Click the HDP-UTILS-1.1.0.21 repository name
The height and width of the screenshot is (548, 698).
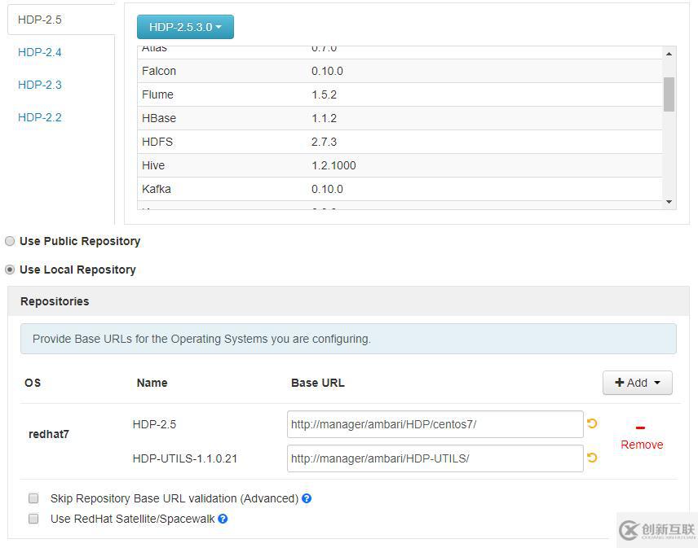click(185, 458)
